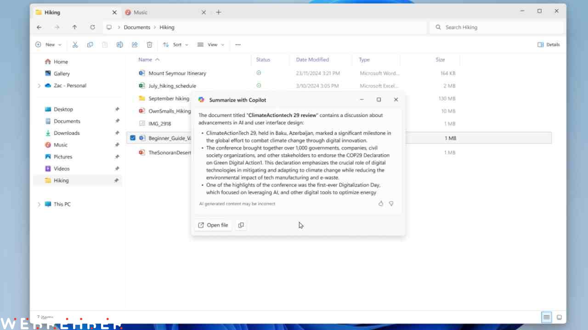Expand breadcrumb chevron before Documents

(119, 27)
